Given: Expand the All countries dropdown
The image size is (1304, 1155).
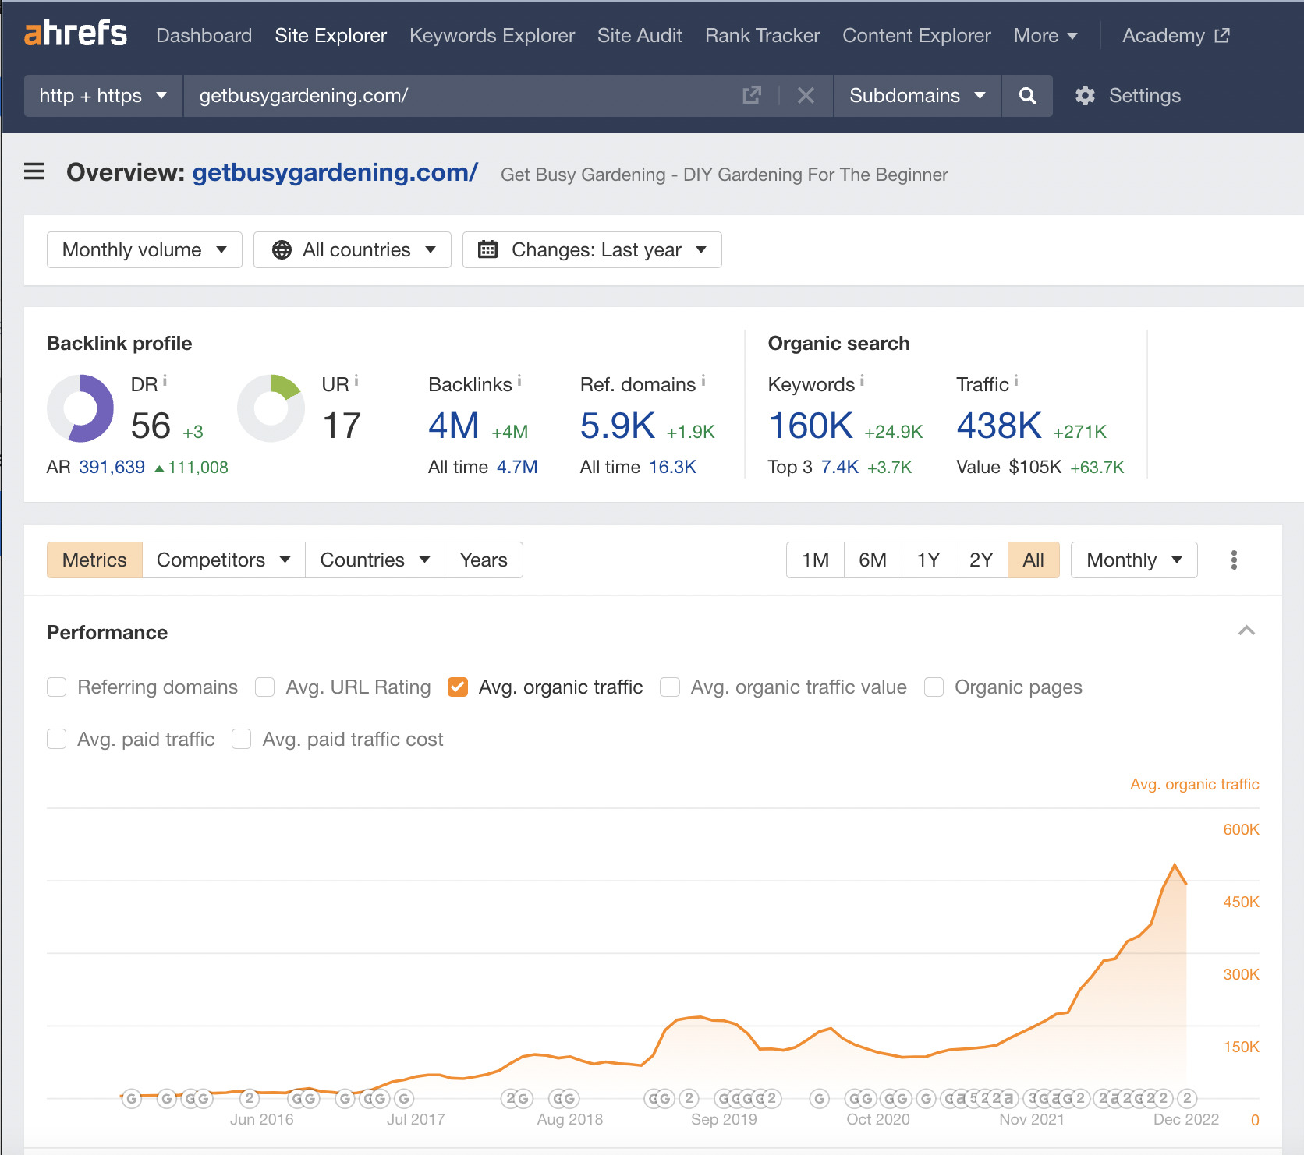Looking at the screenshot, I should point(353,250).
